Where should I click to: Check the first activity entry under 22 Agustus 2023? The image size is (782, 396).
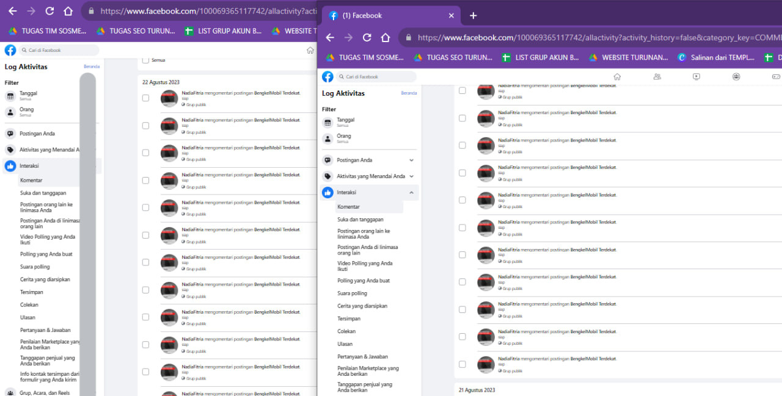click(145, 98)
